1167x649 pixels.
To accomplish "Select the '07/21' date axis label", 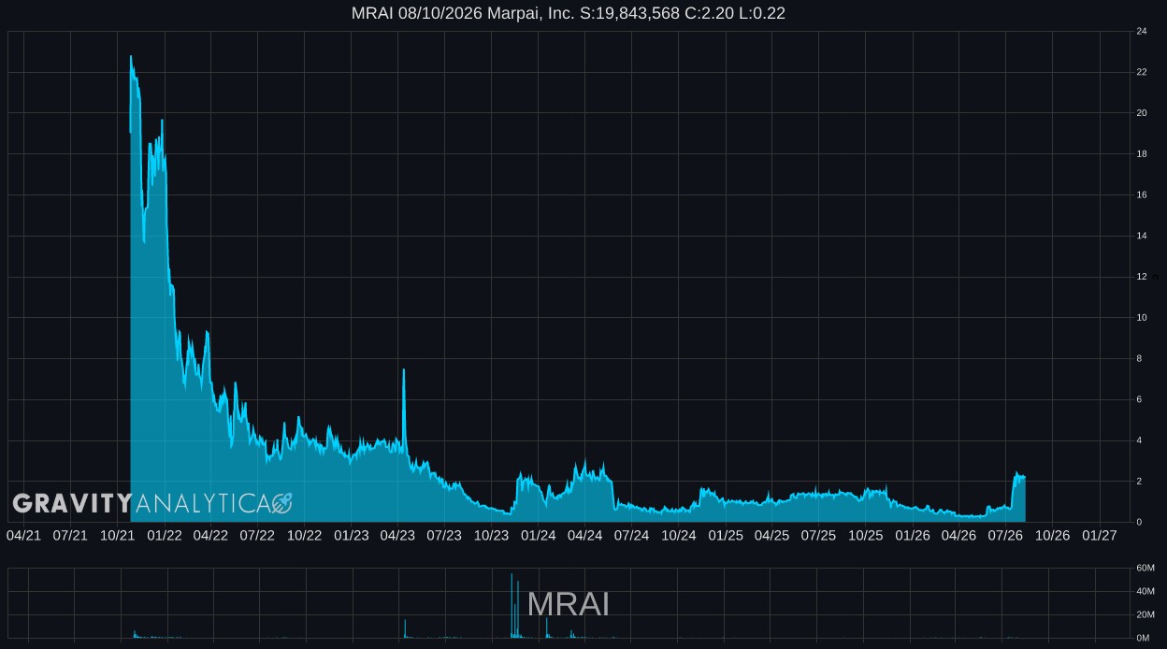I will [x=70, y=535].
